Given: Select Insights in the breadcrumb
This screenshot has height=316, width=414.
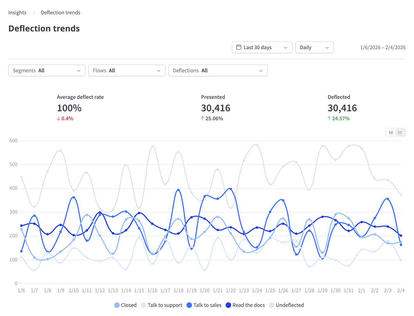Looking at the screenshot, I should [x=17, y=12].
